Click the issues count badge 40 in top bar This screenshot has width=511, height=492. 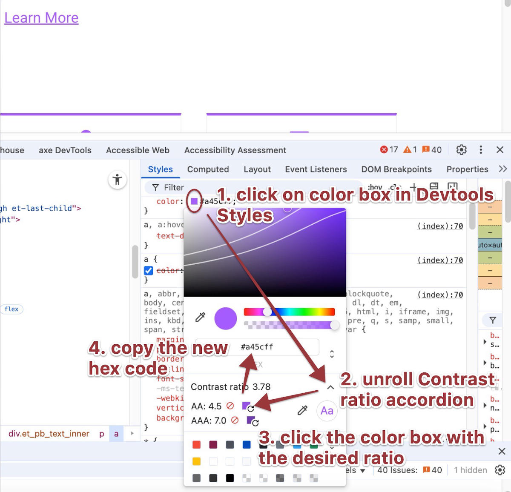coord(432,150)
